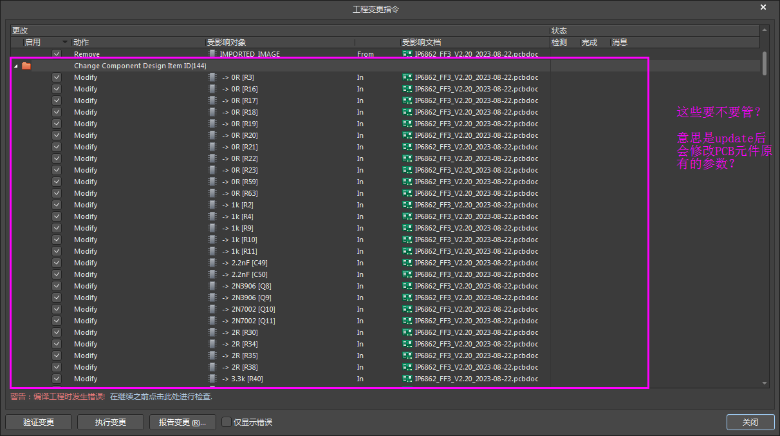The width and height of the screenshot is (780, 436).
Task: Click the '-> 2N7002 [Q10]' entry
Action: (248, 309)
